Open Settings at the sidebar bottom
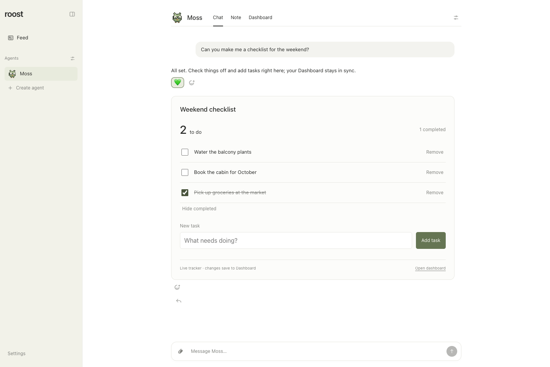The image size is (550, 367). pyautogui.click(x=16, y=354)
